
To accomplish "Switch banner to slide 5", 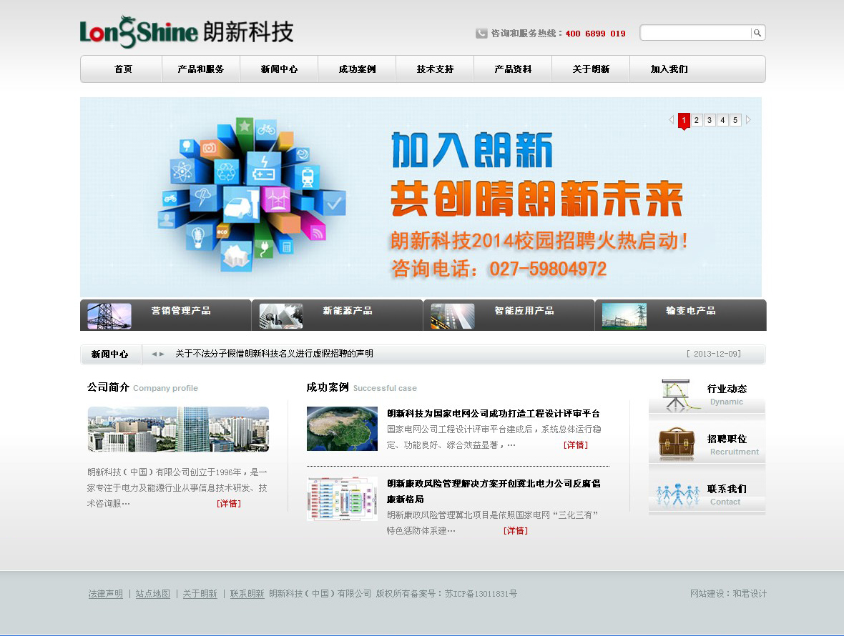I will pyautogui.click(x=735, y=121).
